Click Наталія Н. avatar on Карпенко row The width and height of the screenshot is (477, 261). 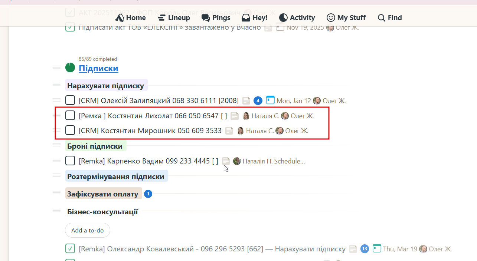[237, 161]
